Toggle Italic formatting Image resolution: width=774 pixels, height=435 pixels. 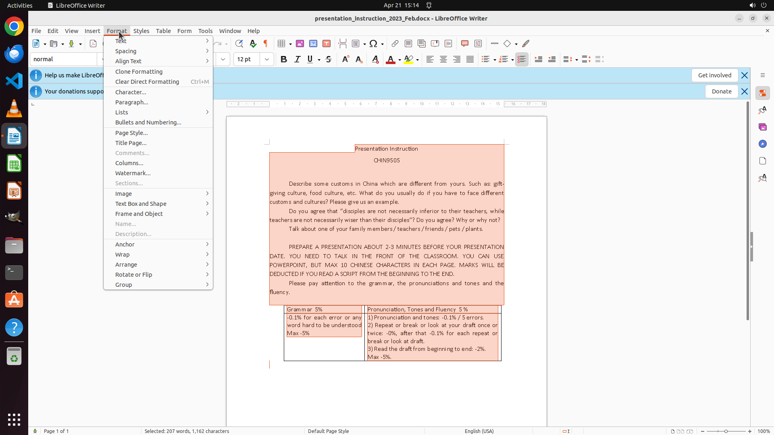297,59
